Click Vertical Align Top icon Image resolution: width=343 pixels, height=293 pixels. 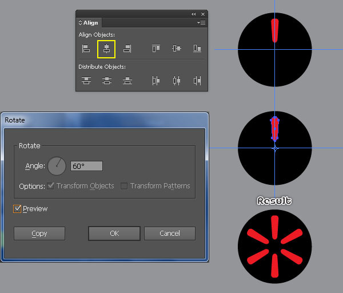coord(156,49)
